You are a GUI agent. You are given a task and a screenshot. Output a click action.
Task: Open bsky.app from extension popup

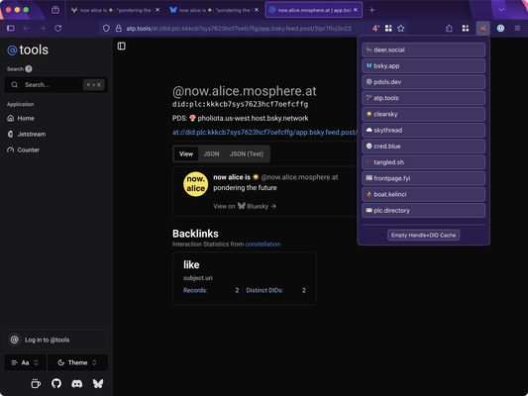coord(423,66)
